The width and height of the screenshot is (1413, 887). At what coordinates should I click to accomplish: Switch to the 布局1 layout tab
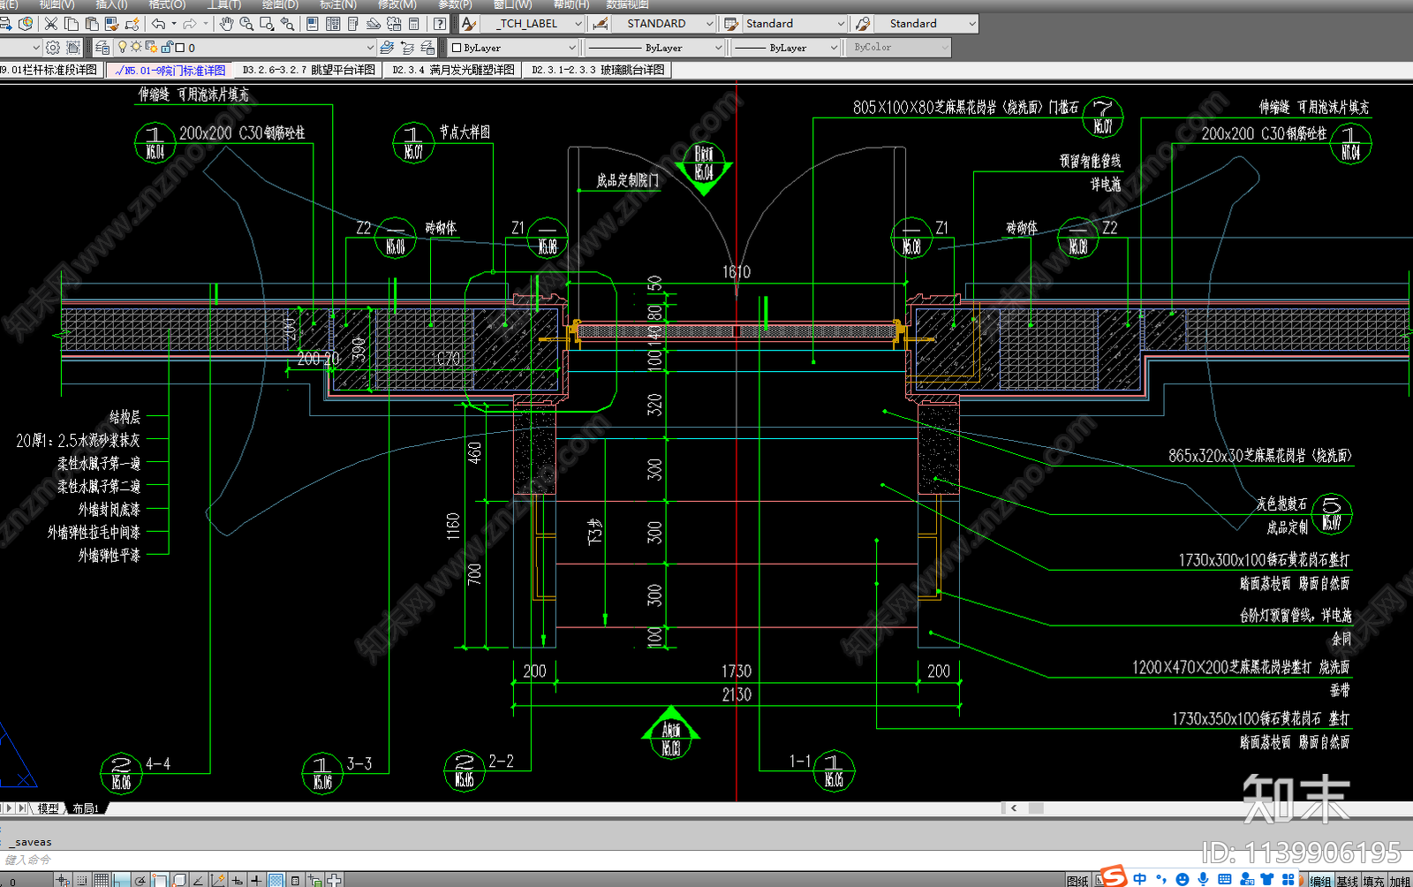click(85, 808)
